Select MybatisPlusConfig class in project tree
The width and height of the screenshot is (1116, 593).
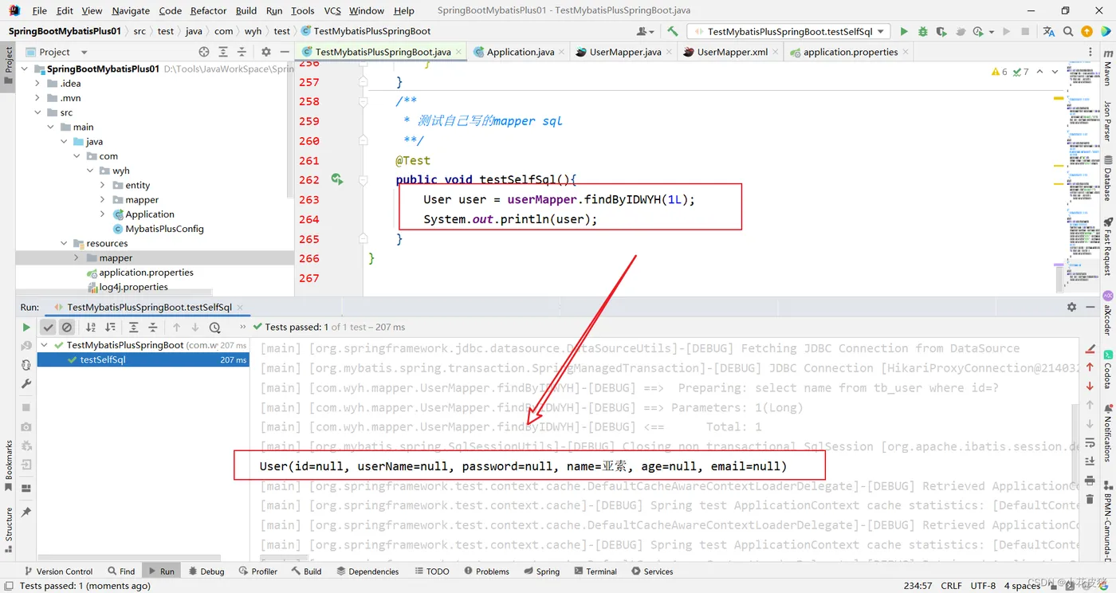pyautogui.click(x=164, y=229)
